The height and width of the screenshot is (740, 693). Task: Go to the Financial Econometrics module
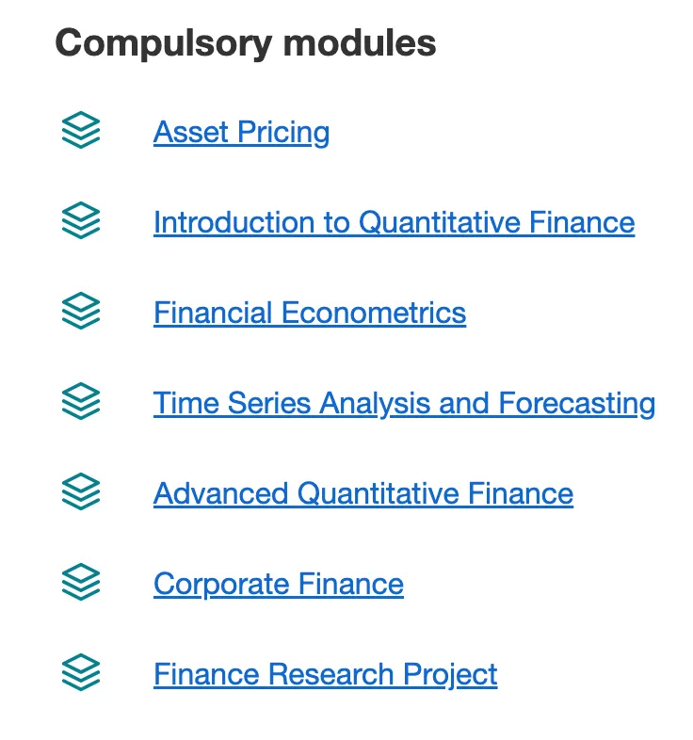(309, 313)
